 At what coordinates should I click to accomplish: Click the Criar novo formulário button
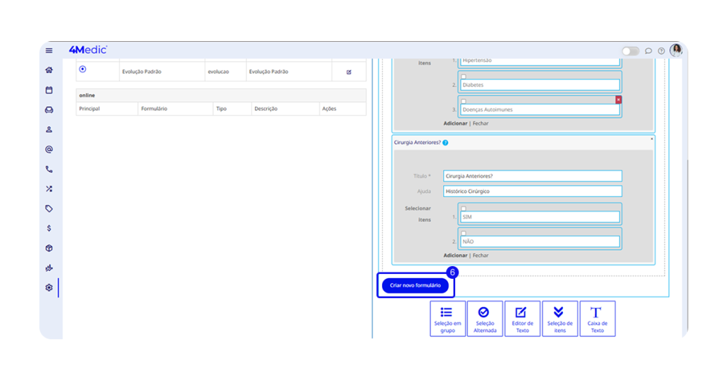[x=415, y=285]
